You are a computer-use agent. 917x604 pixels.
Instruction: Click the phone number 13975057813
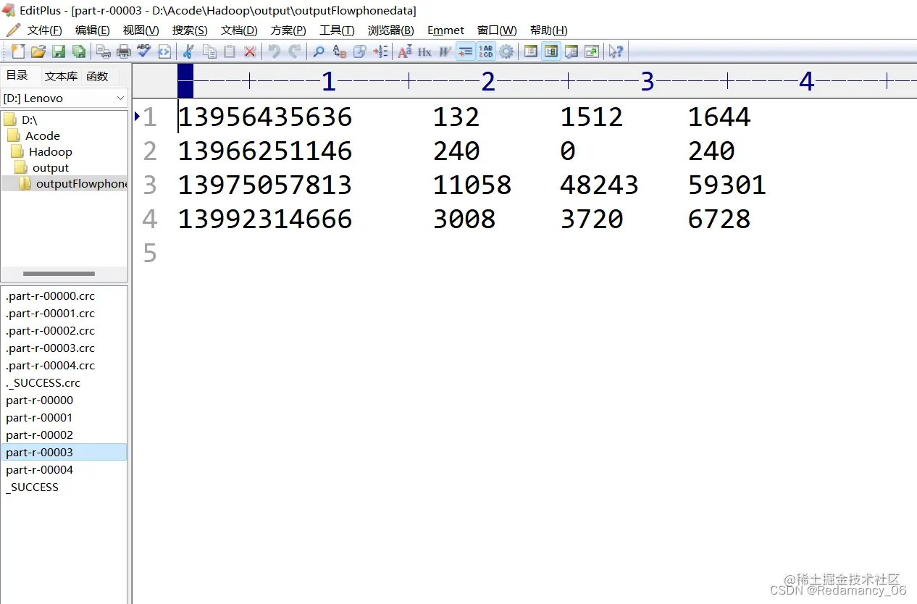pos(265,185)
